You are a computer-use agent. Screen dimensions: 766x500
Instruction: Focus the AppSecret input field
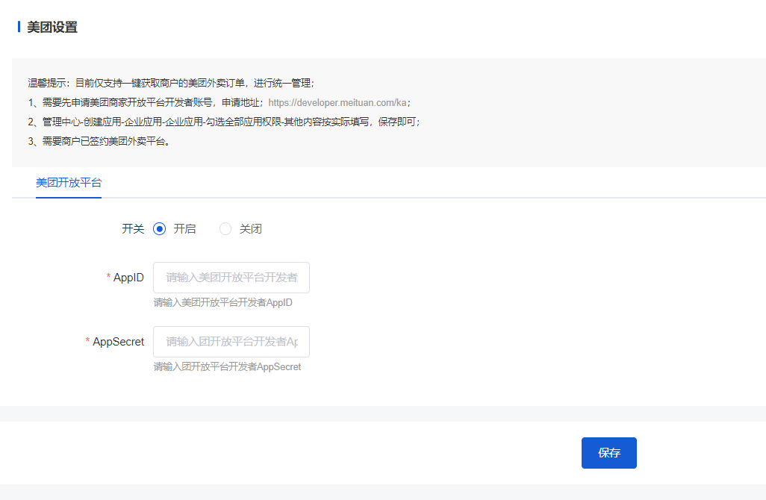pos(231,342)
